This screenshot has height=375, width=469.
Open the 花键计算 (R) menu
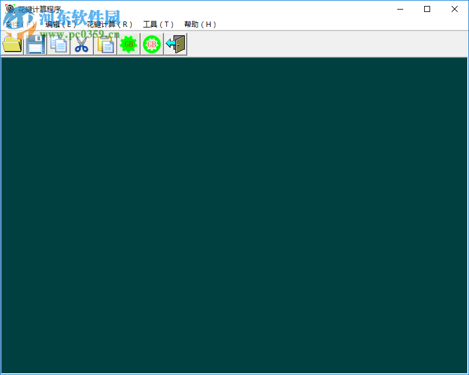point(109,24)
